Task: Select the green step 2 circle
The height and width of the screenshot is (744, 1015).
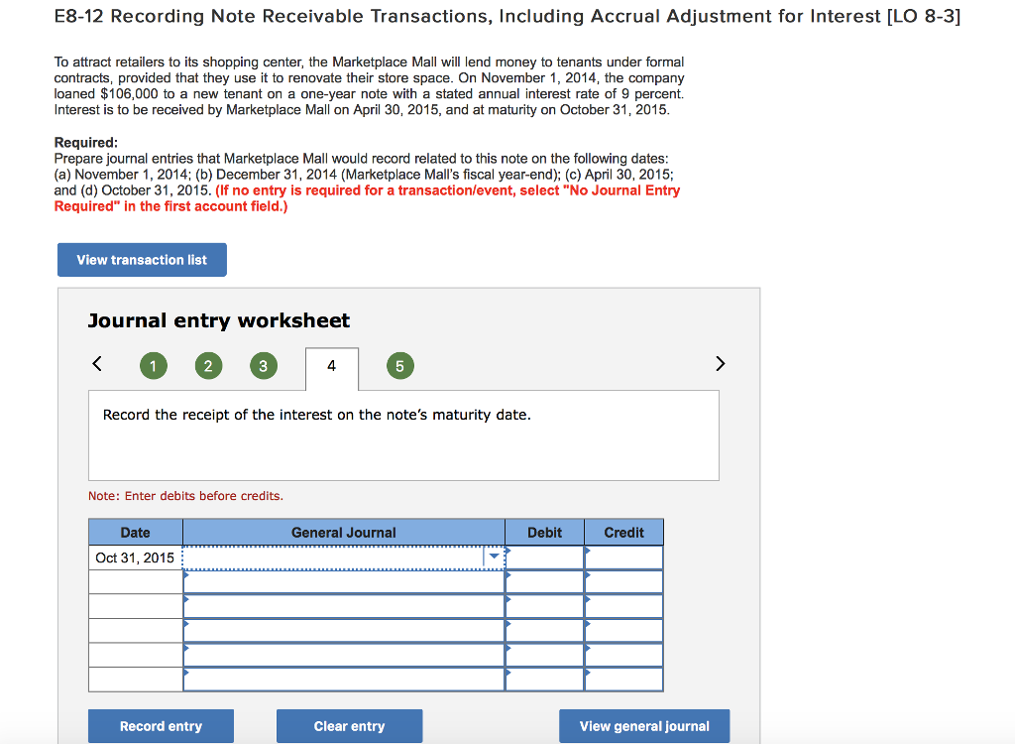Action: point(208,365)
